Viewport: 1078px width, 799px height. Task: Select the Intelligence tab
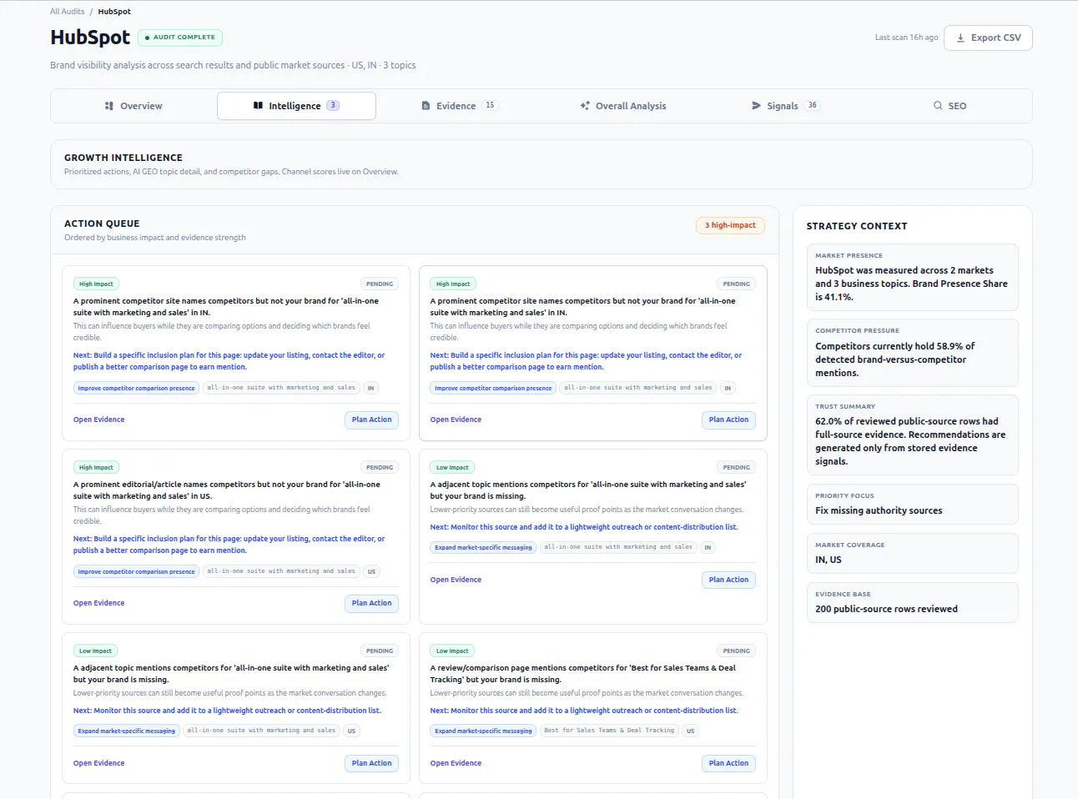pyautogui.click(x=296, y=106)
